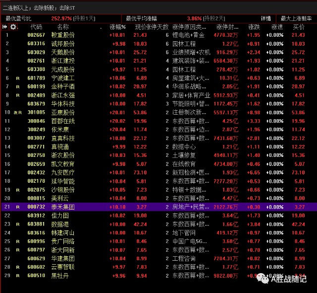Viewport: 317px width, 293px height.
Task: Click 在线教育 limit-up reason cell
Action: (x=184, y=164)
